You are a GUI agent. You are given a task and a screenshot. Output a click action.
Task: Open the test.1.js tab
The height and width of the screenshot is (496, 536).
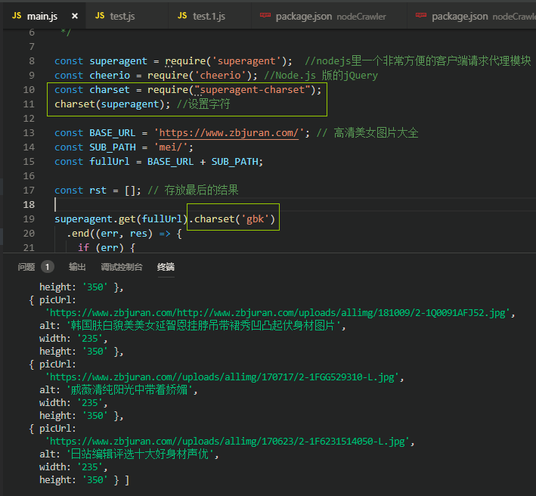click(209, 16)
